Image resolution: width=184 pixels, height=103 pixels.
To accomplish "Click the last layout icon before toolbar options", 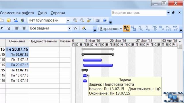I will [x=175, y=28].
